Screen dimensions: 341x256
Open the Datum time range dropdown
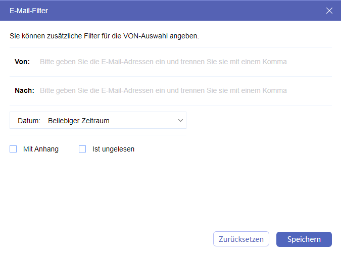click(98, 121)
